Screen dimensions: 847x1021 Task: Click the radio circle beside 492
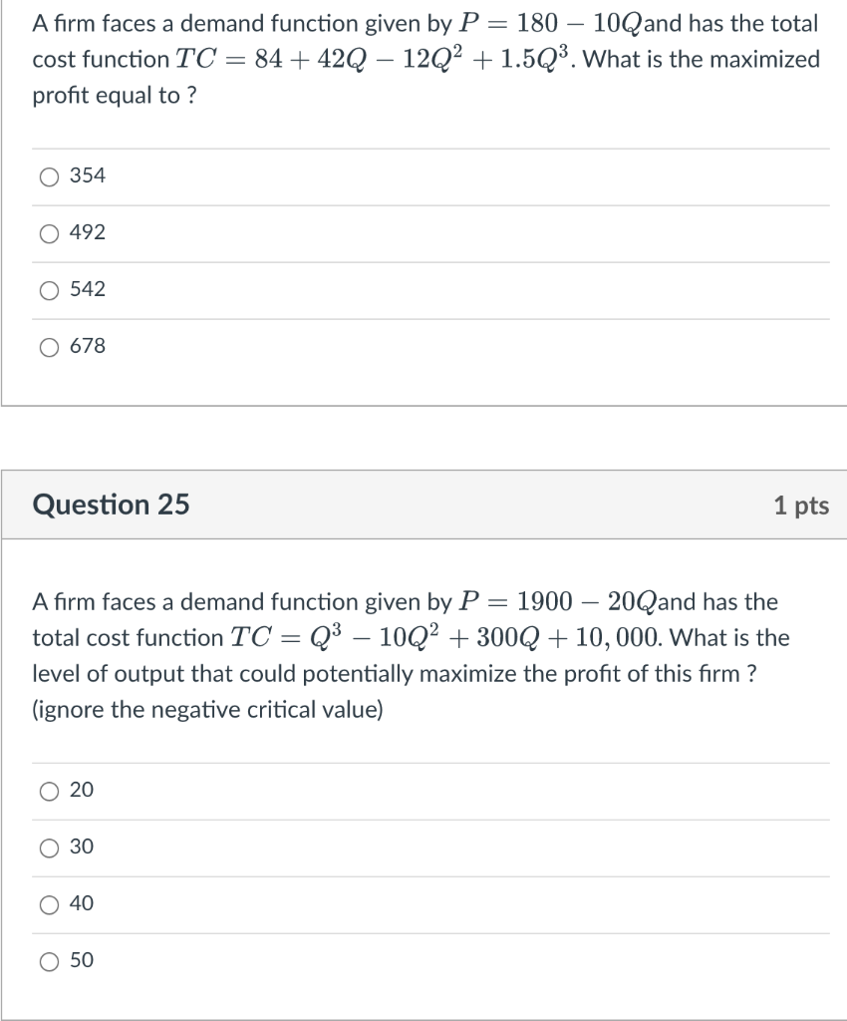pos(49,233)
